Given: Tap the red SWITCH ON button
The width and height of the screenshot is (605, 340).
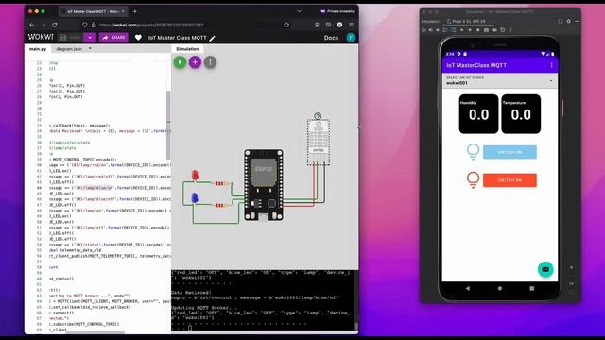Looking at the screenshot, I should 510,180.
